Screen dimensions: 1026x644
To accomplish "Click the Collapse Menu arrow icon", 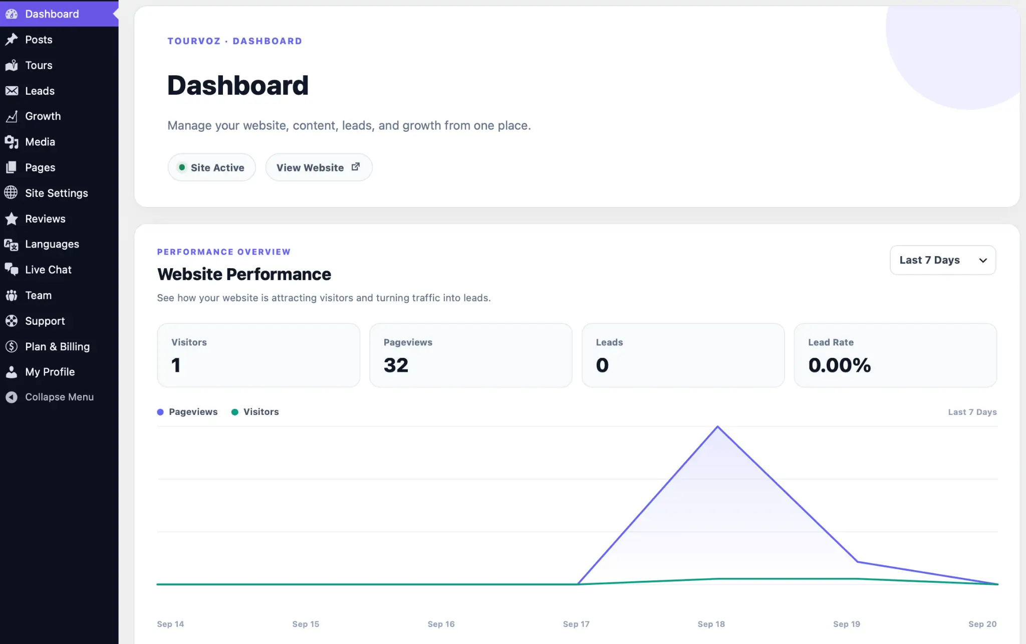I will (12, 397).
